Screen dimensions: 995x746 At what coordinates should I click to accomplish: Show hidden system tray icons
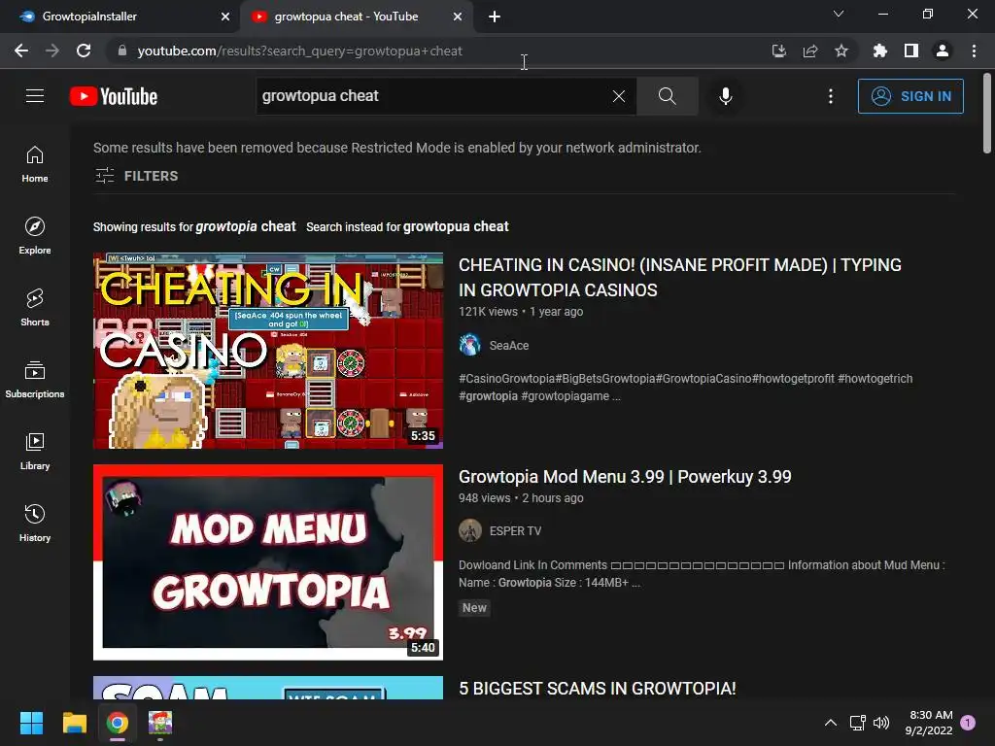tap(830, 723)
